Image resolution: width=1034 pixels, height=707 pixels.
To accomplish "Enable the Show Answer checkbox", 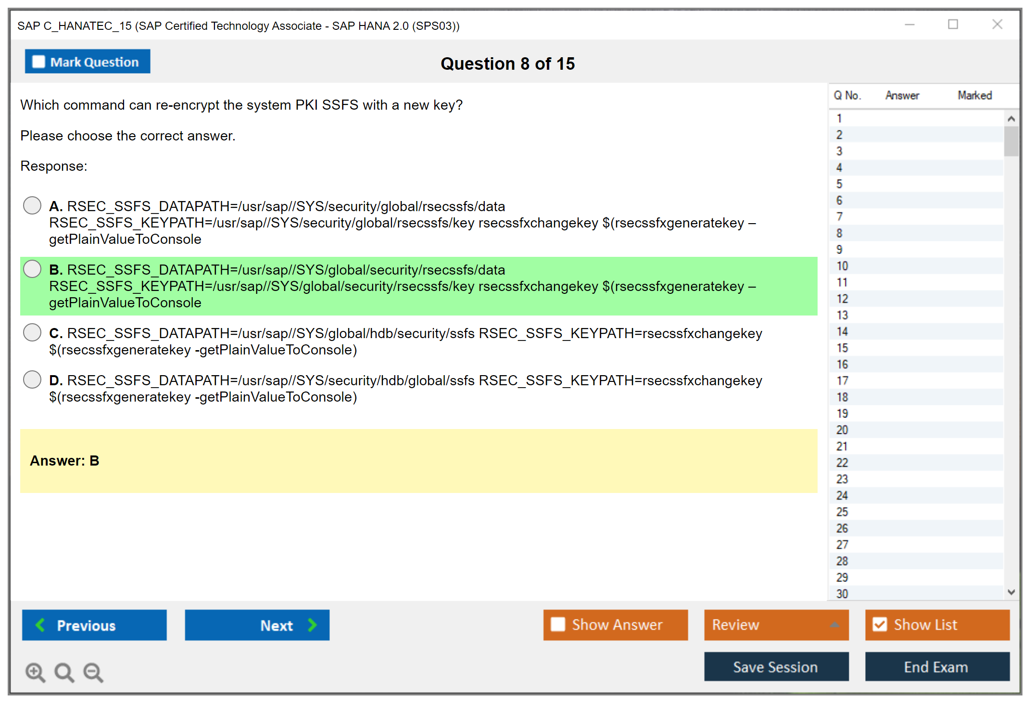I will tap(558, 624).
